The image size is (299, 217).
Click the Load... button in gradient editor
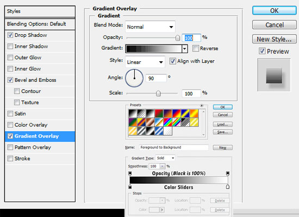click(223, 124)
